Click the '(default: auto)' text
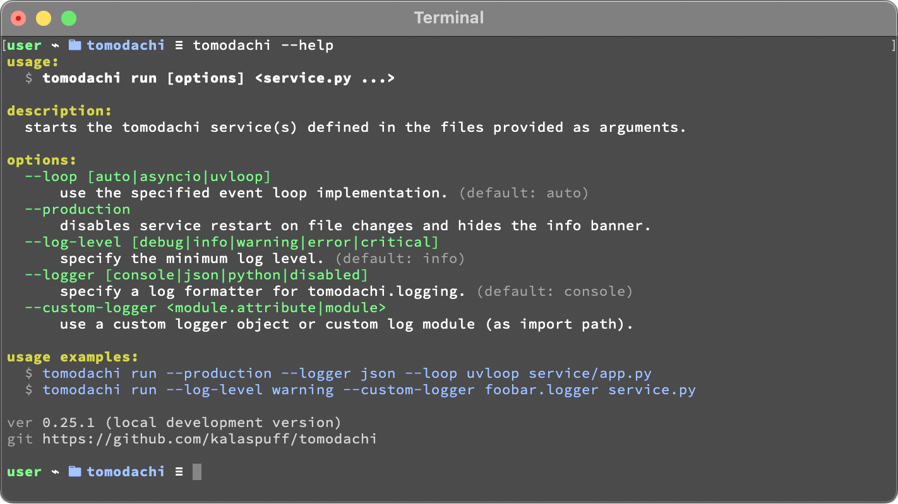The height and width of the screenshot is (504, 898). click(524, 193)
